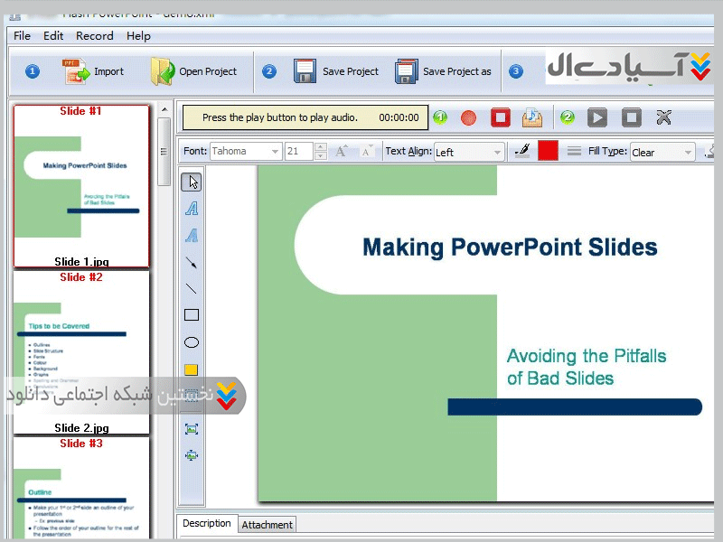Screen dimensions: 723x542
Task: Select the Slide #2 thumbnail
Action: [x=81, y=352]
